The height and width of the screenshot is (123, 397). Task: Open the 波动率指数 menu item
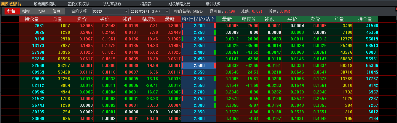[x=112, y=4]
